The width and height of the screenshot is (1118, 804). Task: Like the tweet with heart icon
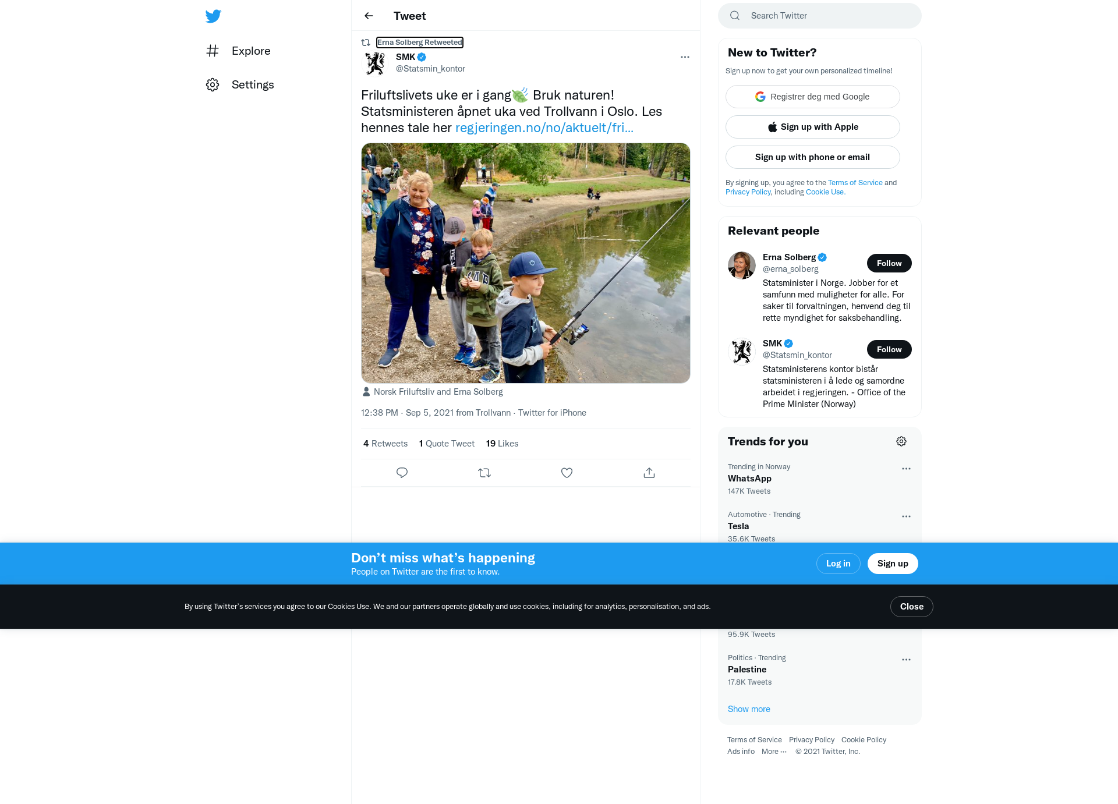pyautogui.click(x=567, y=473)
